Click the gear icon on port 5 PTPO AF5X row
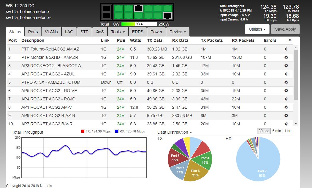Viewport: 312px width, 188px height. pos(286,82)
